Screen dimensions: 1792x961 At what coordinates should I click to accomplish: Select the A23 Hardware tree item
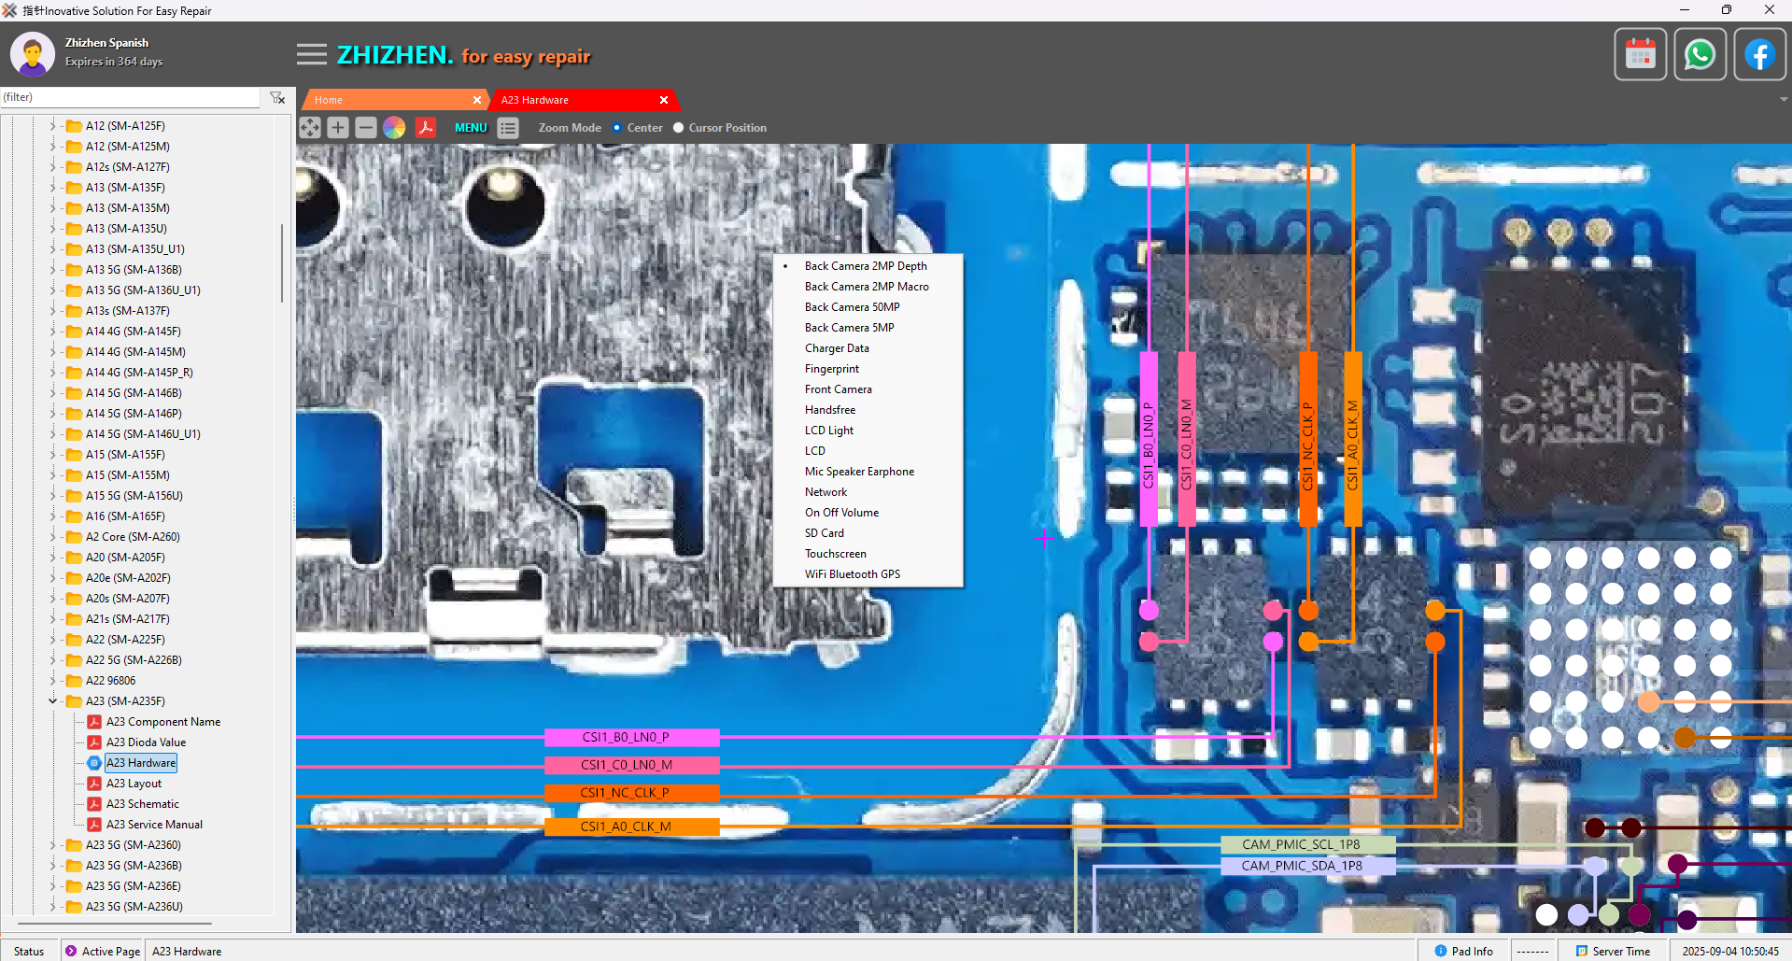(140, 763)
